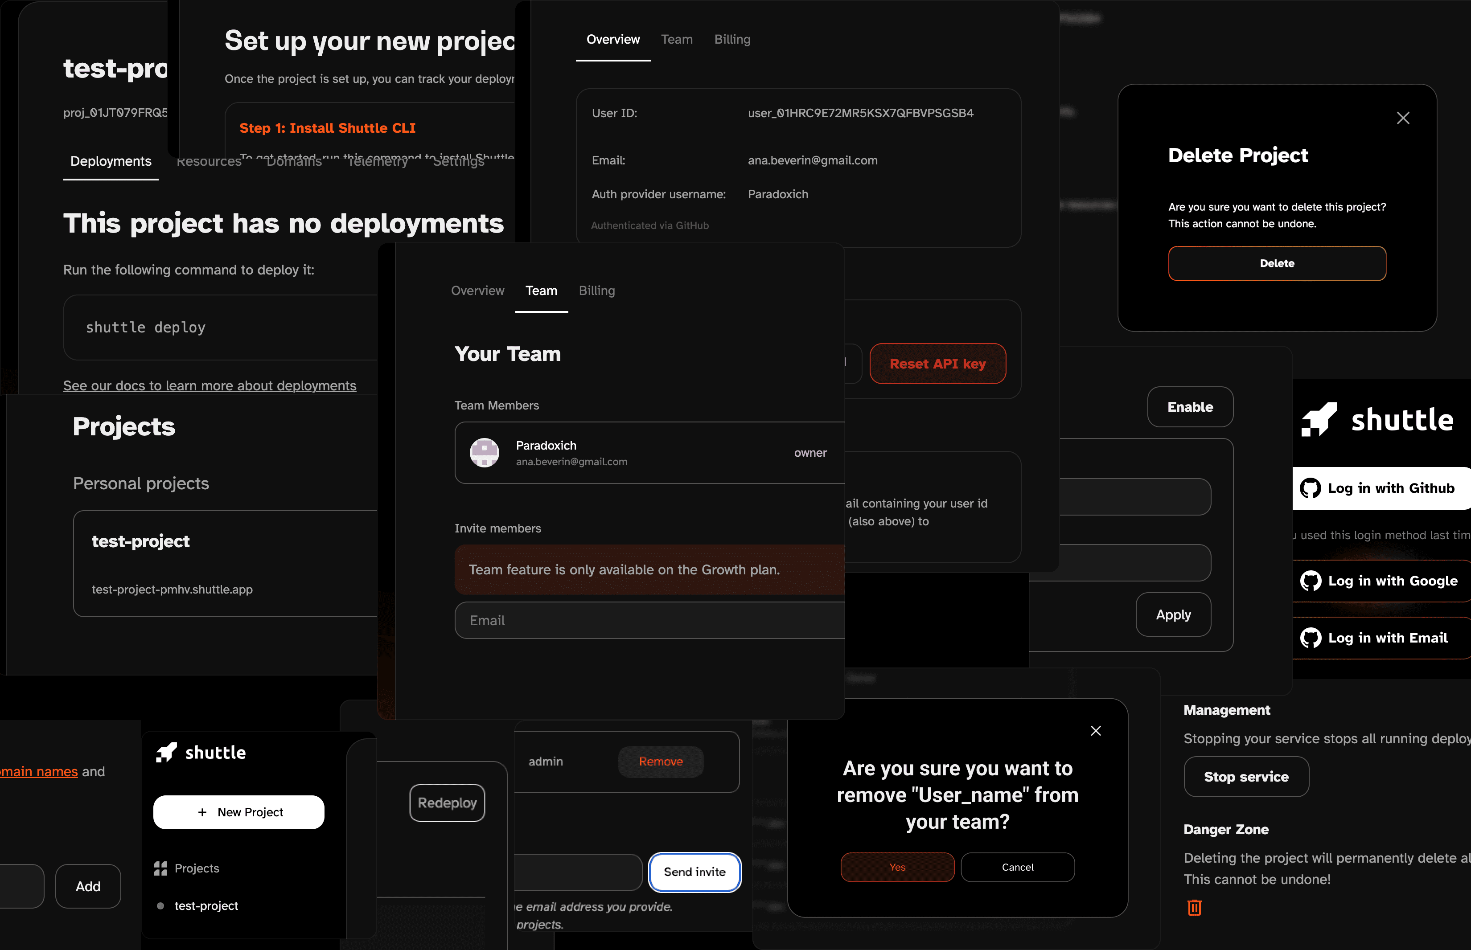Viewport: 1471px width, 950px height.
Task: Click the Paradoxich avatar in Team Members
Action: tap(485, 453)
